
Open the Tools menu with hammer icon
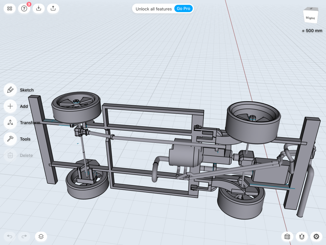[10, 139]
